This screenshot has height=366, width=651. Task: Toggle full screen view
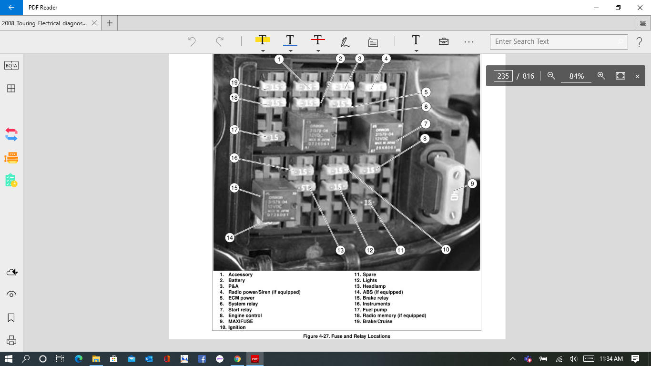tap(620, 76)
